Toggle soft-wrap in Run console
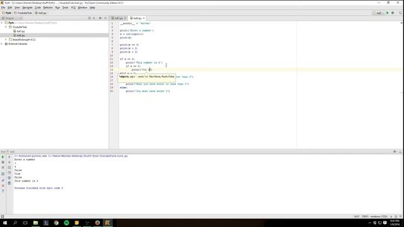 click(9, 168)
